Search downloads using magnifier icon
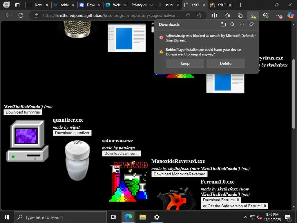The width and height of the screenshot is (297, 223). click(x=233, y=24)
